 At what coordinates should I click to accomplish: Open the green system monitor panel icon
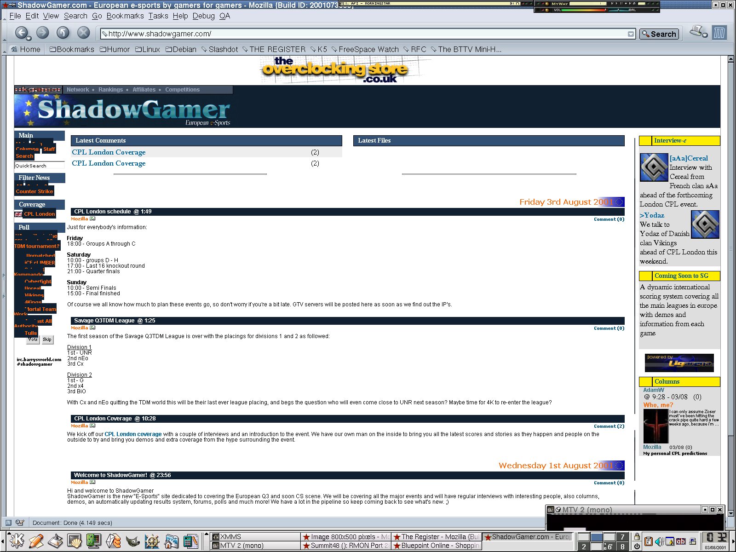(x=94, y=541)
